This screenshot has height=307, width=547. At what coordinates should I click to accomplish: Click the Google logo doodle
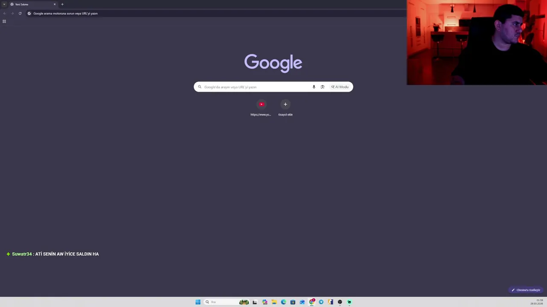click(273, 63)
